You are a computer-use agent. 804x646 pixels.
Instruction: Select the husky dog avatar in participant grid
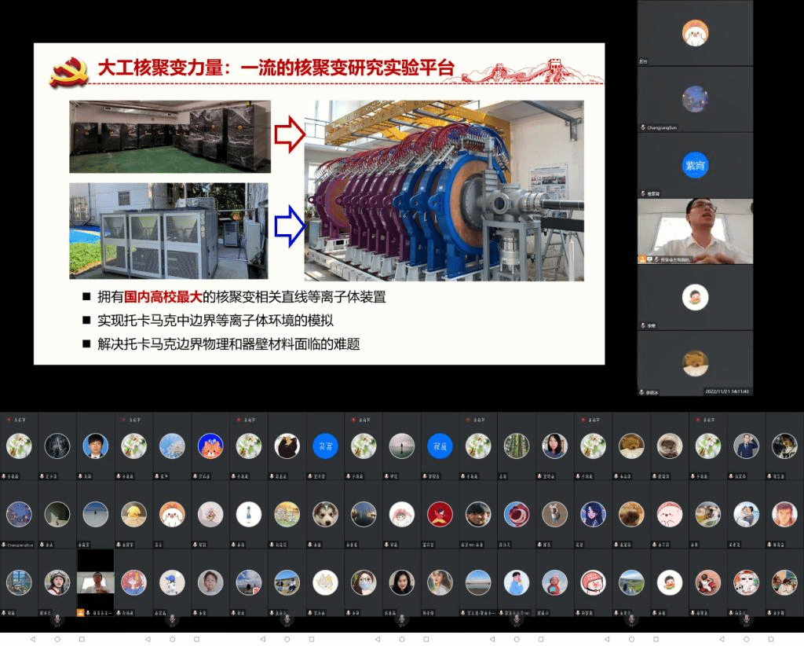tap(325, 514)
